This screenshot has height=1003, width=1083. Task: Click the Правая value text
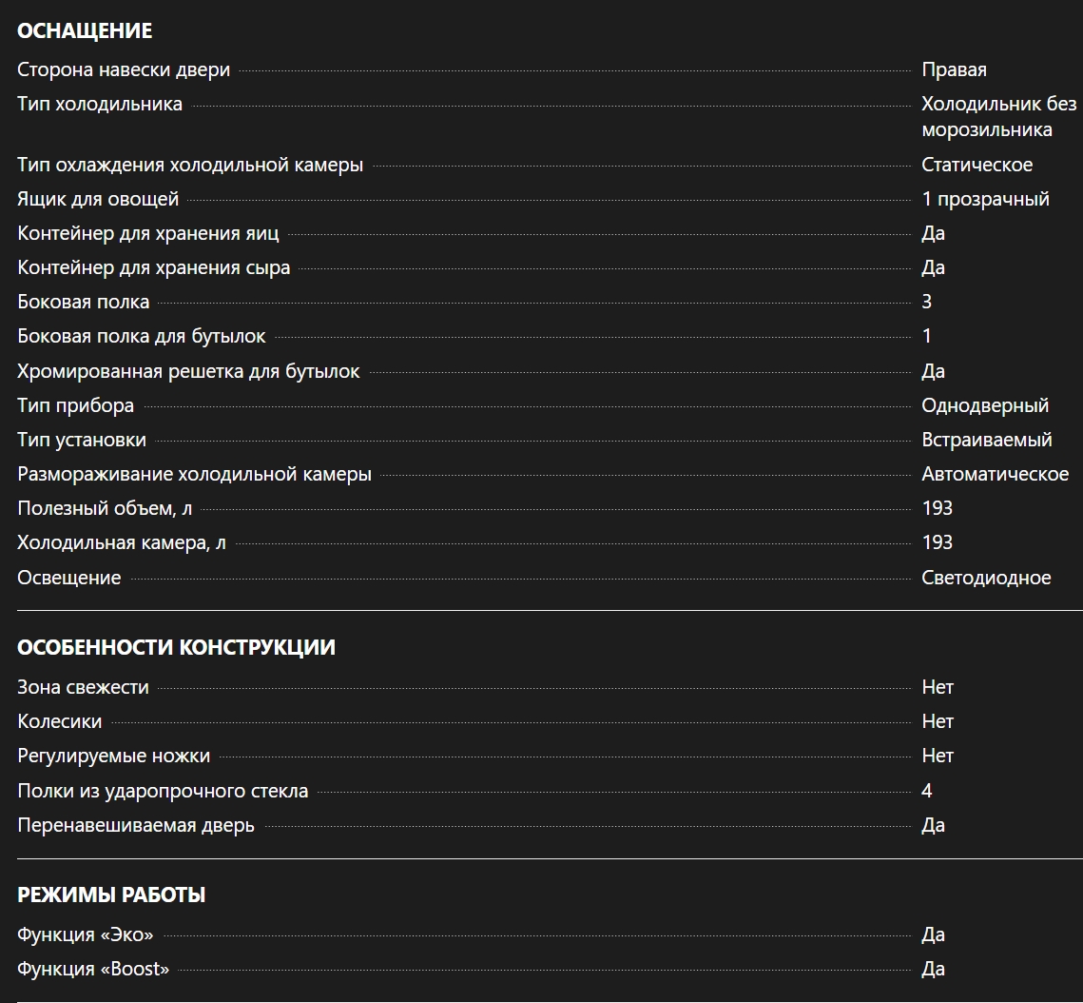pos(954,69)
